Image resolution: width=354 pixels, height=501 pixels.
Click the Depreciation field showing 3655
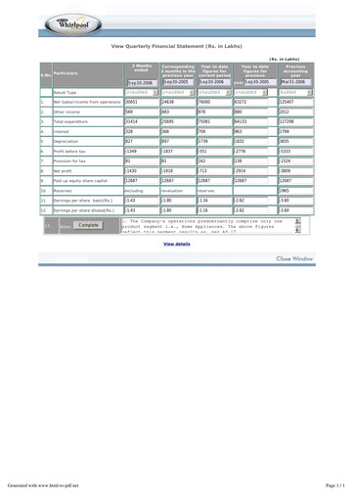pos(296,141)
